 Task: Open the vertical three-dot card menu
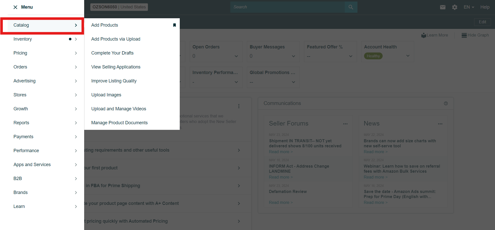tap(239, 106)
